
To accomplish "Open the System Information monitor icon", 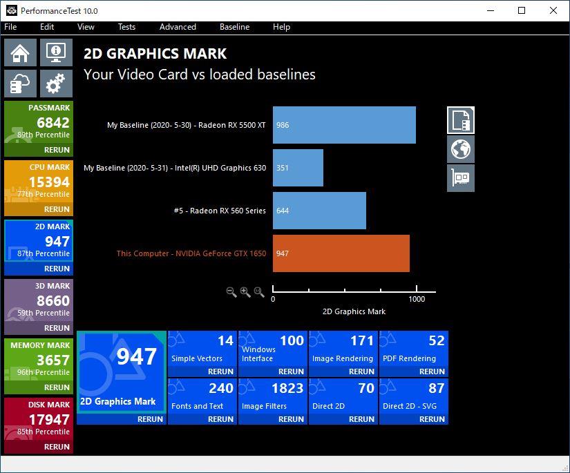I will pyautogui.click(x=56, y=52).
